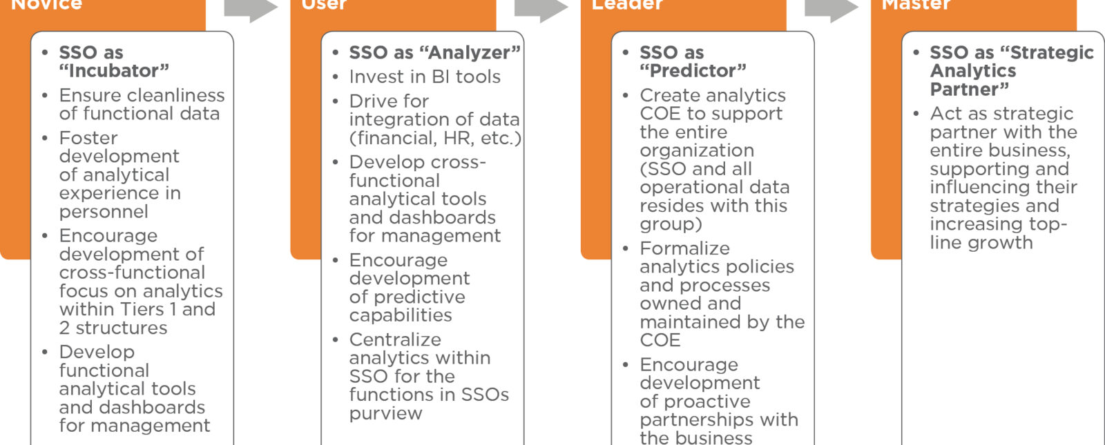The height and width of the screenshot is (445, 1105).
Task: Click "Ensure cleanliness of functional data" bullet
Action: tap(142, 104)
